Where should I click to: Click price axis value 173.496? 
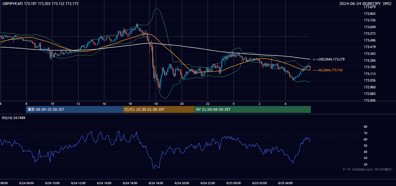tap(369, 40)
